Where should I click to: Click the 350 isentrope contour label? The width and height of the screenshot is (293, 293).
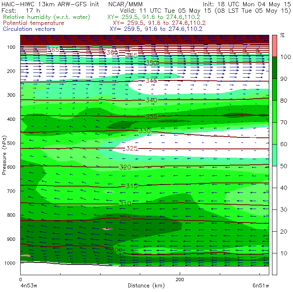pos(151,63)
